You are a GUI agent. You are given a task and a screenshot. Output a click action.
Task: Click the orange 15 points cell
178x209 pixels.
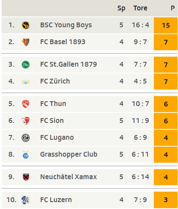click(166, 25)
